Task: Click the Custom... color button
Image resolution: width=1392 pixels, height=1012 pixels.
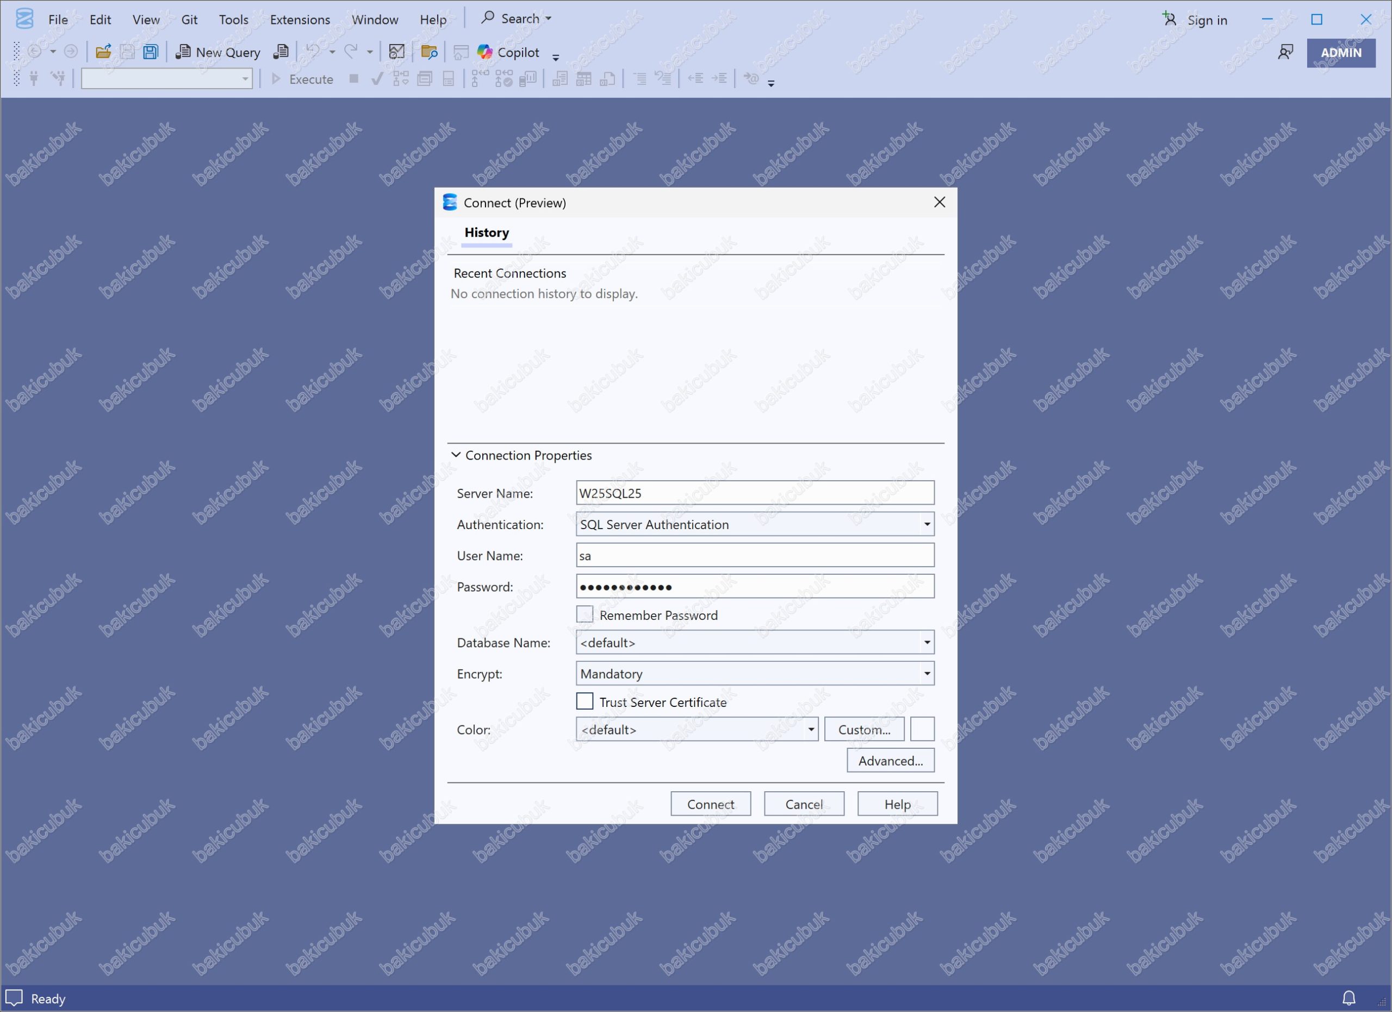Action: [x=864, y=729]
